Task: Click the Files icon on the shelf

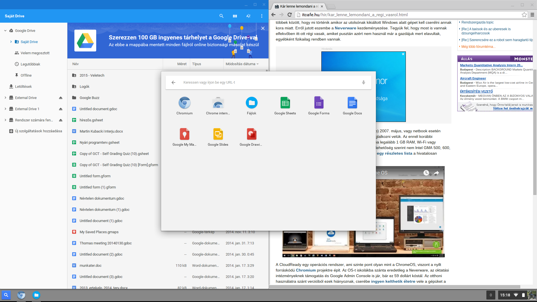Action: click(x=36, y=295)
